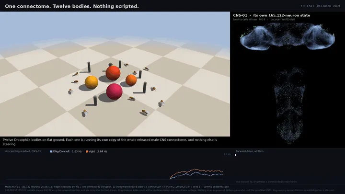Image resolution: width=345 pixels, height=194 pixels.
Task: Click the 'exact' label at top right
Action: click(x=336, y=6)
